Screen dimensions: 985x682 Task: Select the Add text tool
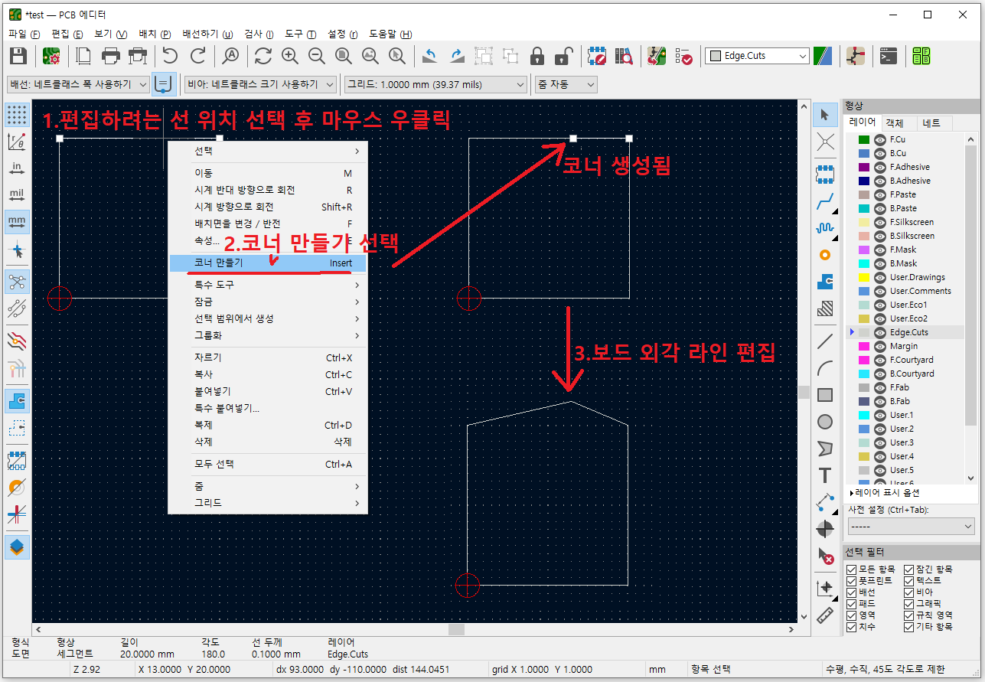click(x=825, y=475)
